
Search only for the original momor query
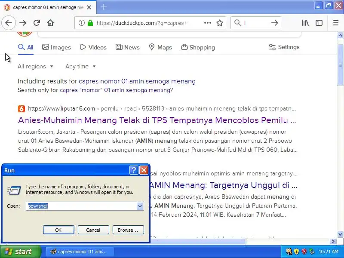pos(116,90)
